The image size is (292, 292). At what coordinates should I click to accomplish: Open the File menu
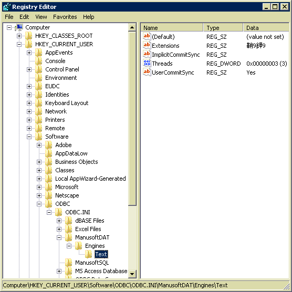click(x=9, y=17)
